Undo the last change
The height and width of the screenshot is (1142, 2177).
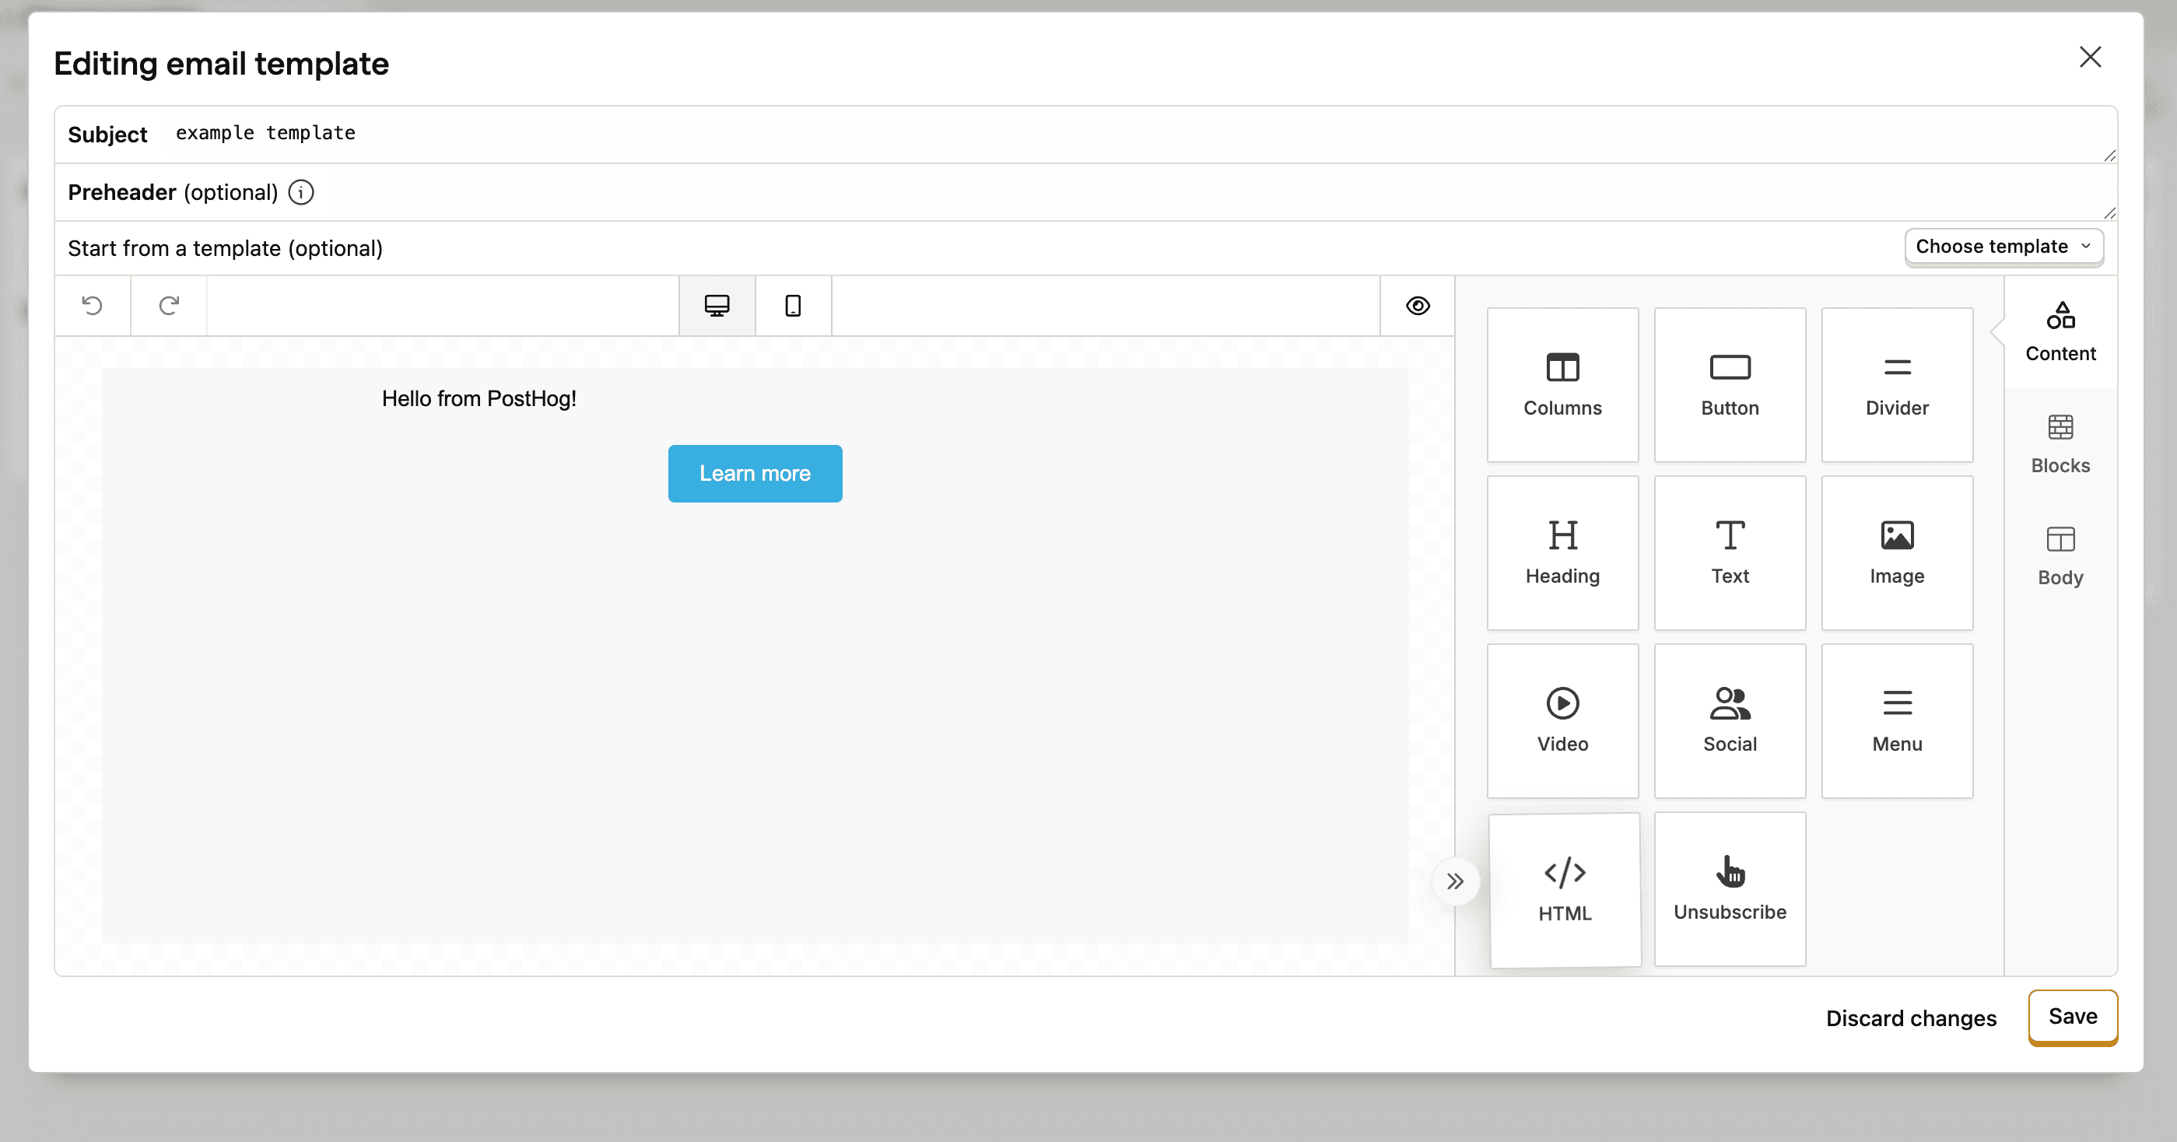pyautogui.click(x=92, y=305)
